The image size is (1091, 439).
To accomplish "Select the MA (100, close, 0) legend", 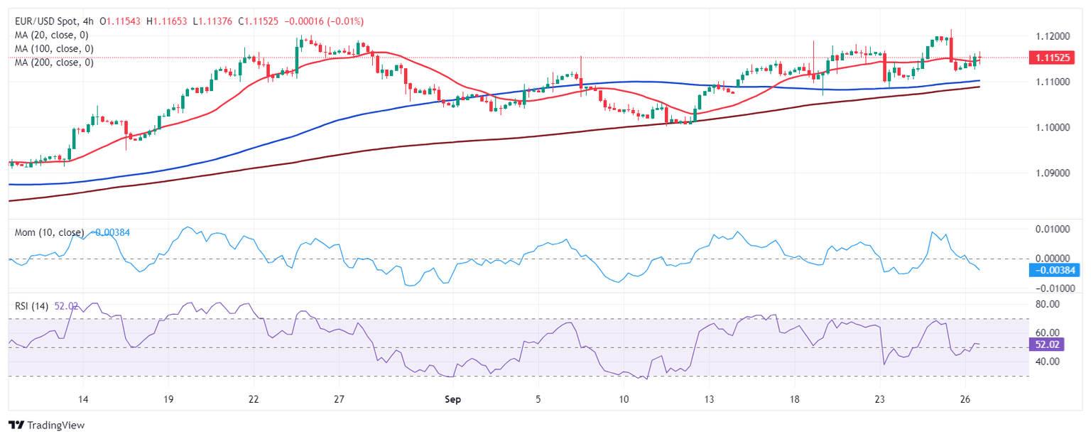I will [x=54, y=48].
